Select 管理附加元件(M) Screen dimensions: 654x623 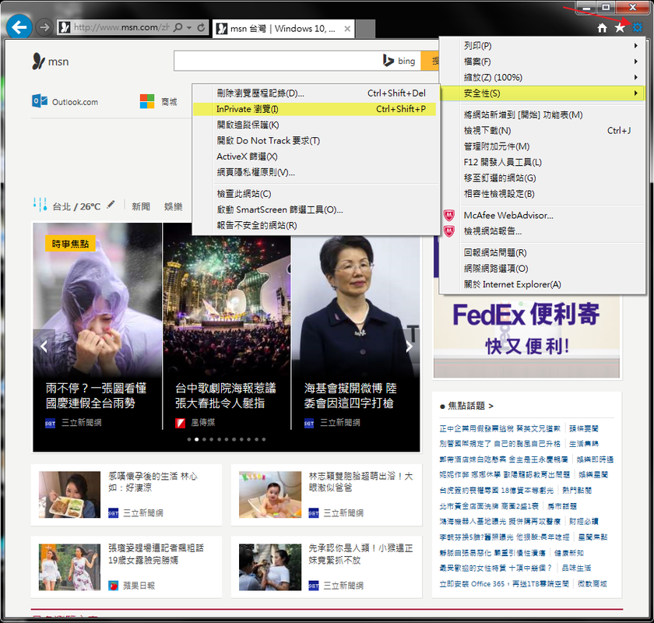(x=542, y=146)
